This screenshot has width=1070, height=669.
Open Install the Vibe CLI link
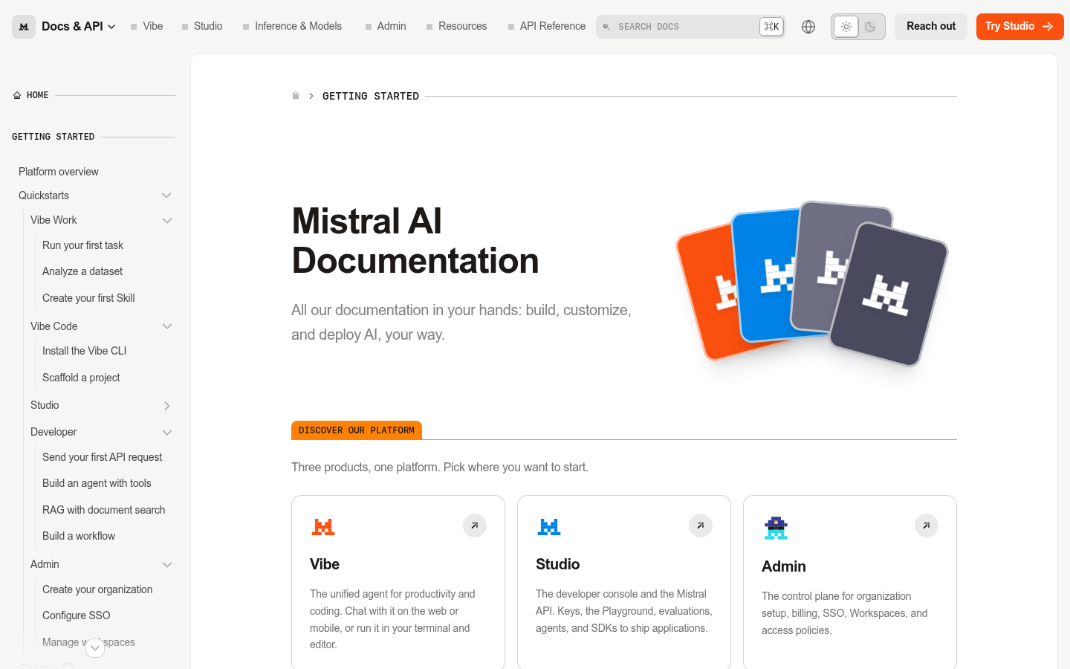[84, 351]
